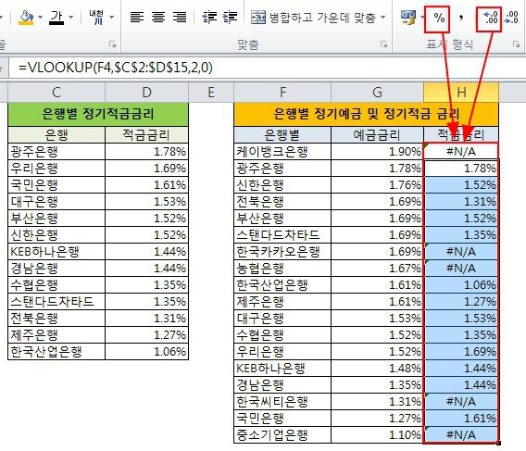
Task: Click the fill color paint bucket icon
Action: point(26,17)
